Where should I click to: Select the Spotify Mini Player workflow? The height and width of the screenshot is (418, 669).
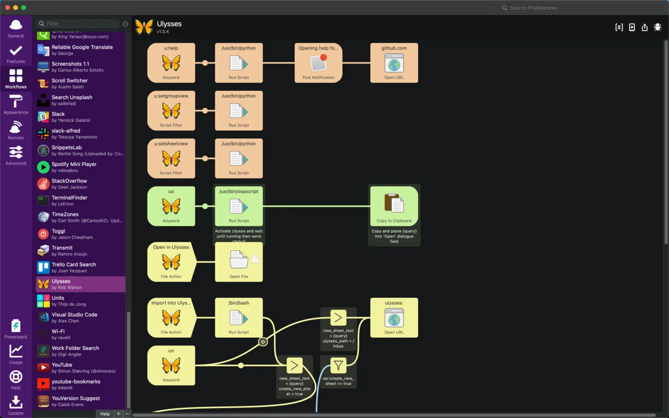[x=81, y=167]
